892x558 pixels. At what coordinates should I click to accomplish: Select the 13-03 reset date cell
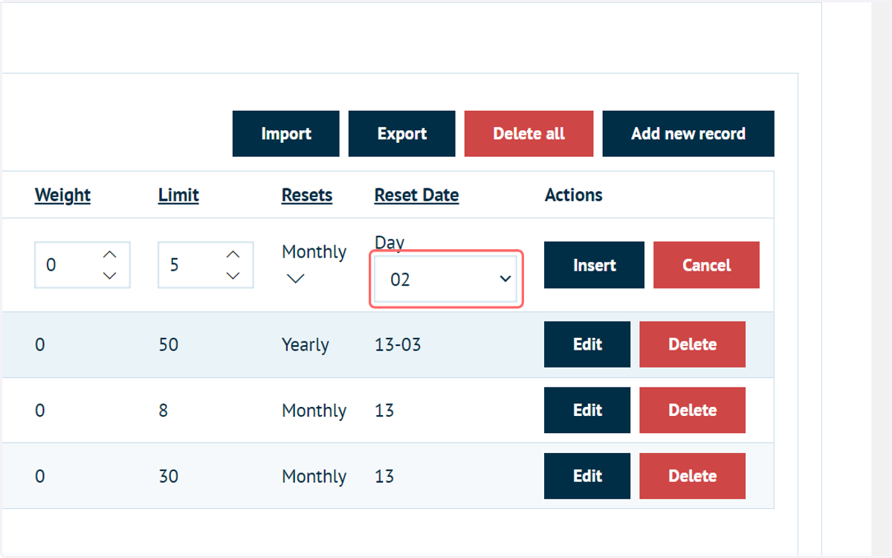coord(398,345)
